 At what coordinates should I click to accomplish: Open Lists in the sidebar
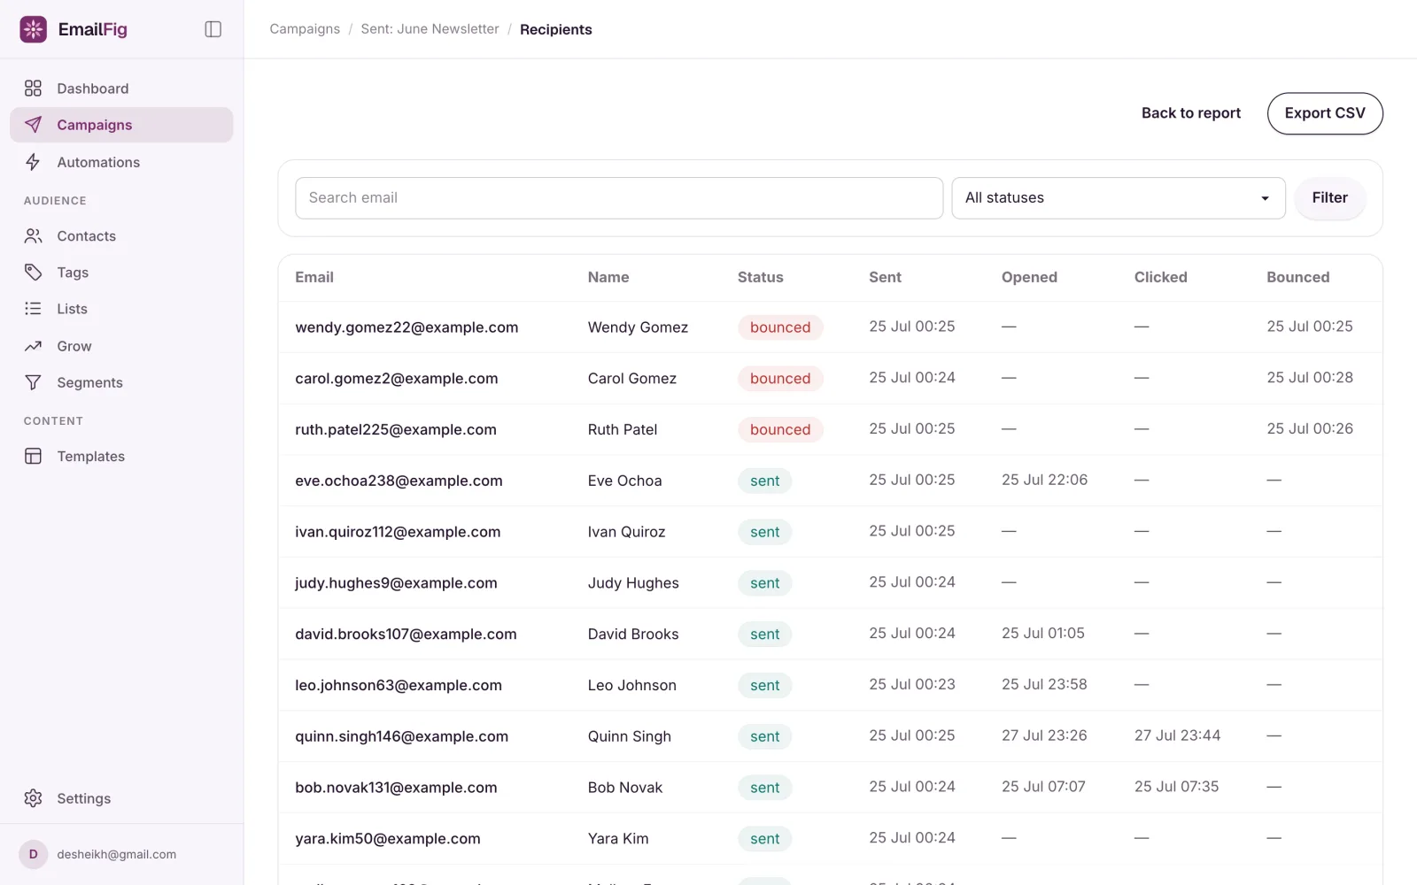coord(121,309)
